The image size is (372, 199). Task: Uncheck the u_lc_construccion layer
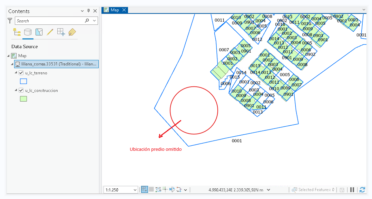(x=21, y=91)
